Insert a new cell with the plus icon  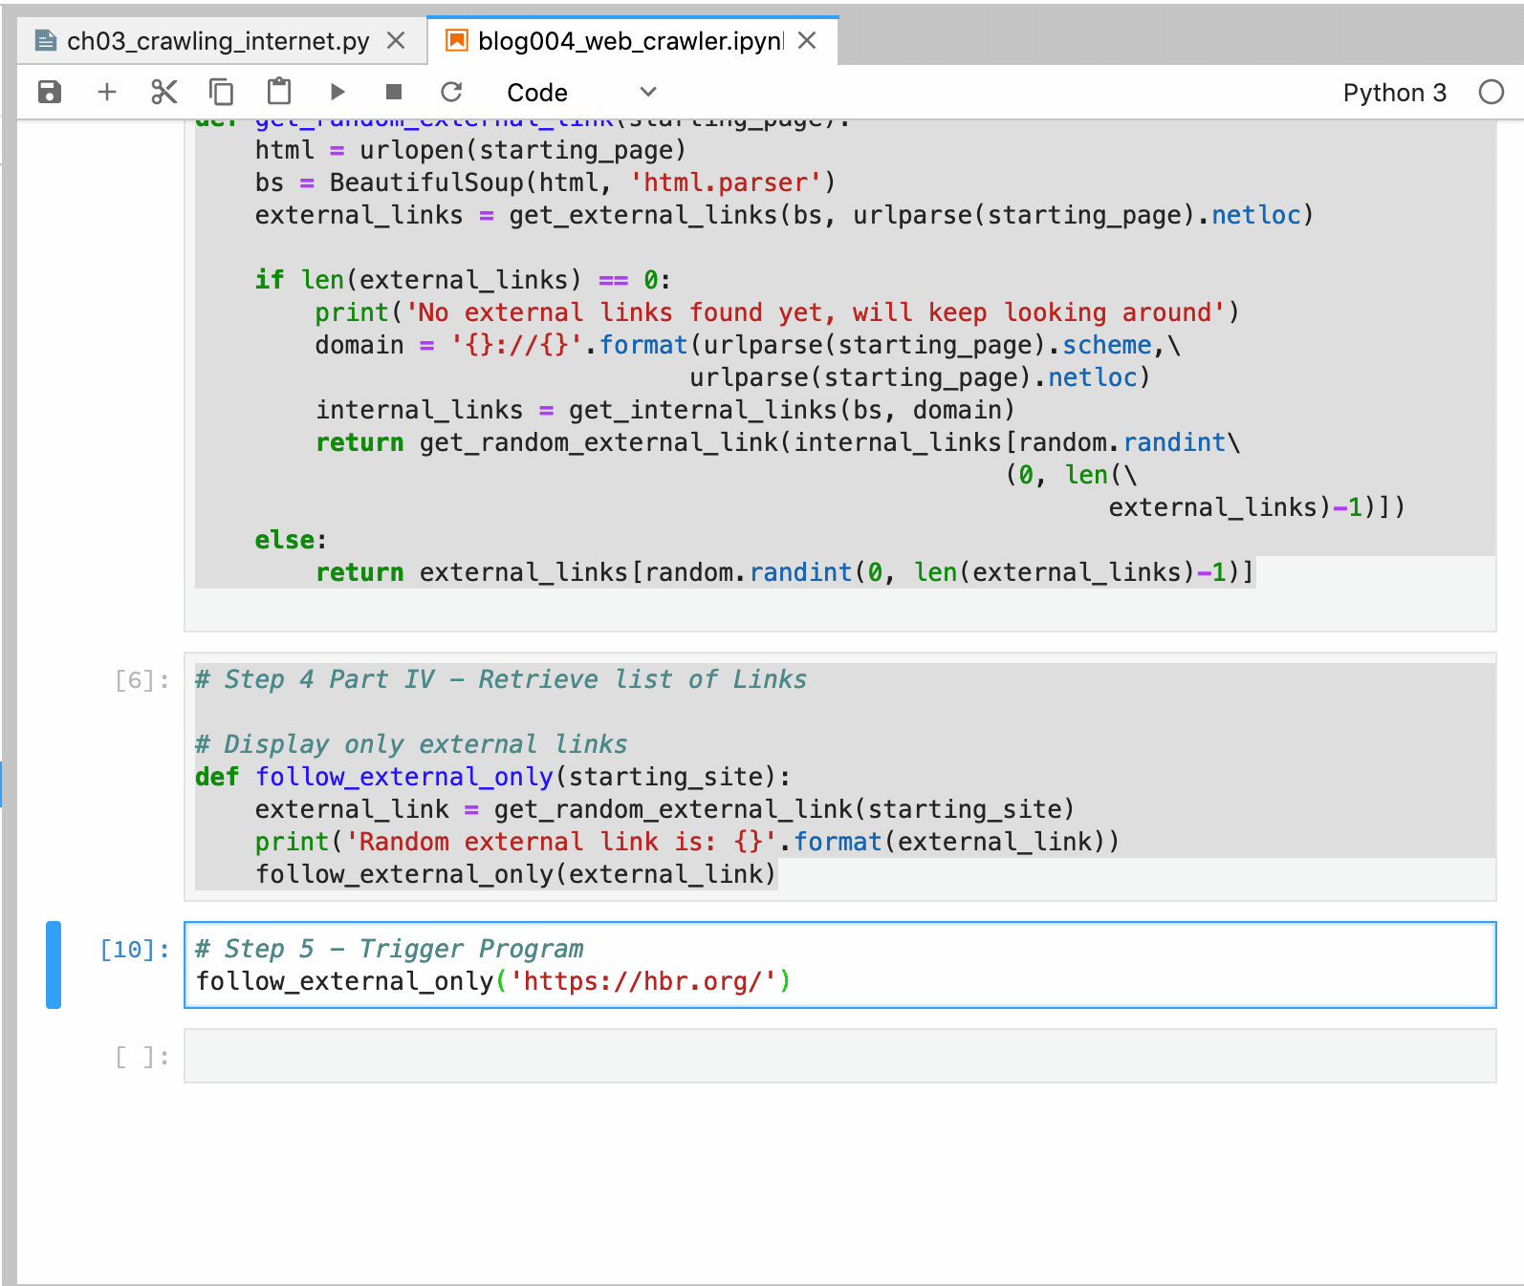107,92
